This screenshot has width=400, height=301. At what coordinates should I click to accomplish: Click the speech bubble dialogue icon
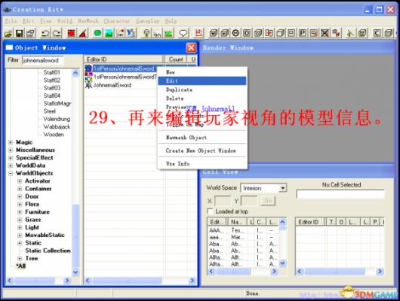(x=183, y=33)
